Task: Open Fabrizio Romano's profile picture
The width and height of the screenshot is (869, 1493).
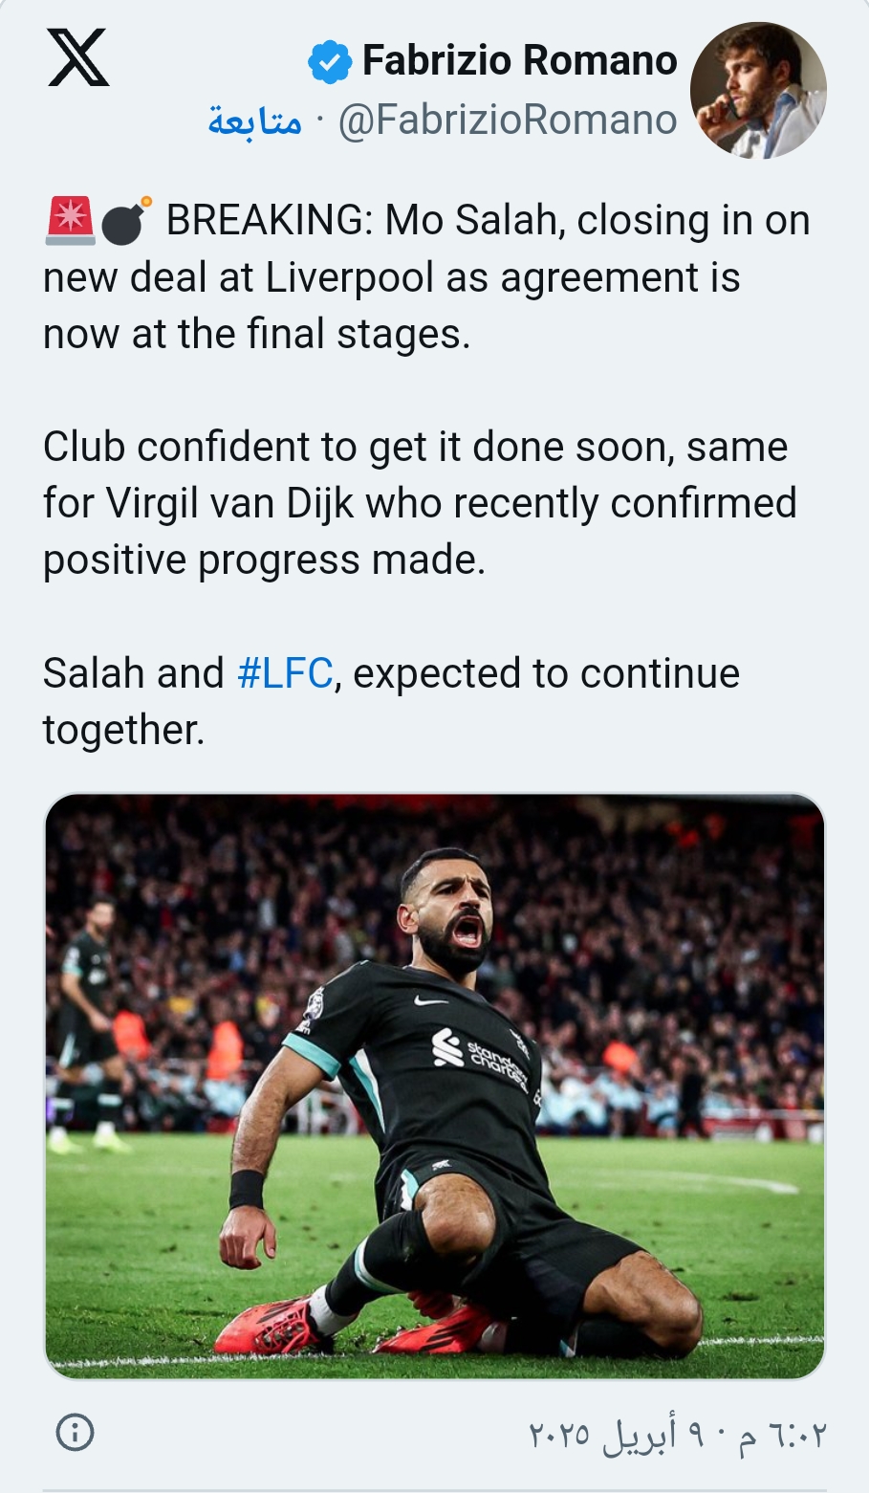Action: [x=758, y=90]
